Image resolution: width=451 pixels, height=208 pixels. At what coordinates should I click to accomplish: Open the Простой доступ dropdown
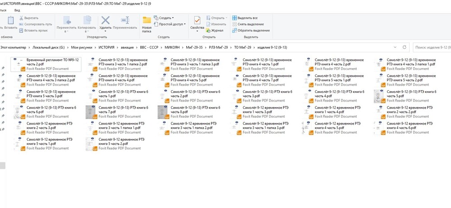[x=170, y=24]
